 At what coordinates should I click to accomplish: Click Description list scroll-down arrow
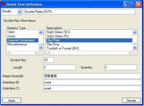[x=135, y=48]
